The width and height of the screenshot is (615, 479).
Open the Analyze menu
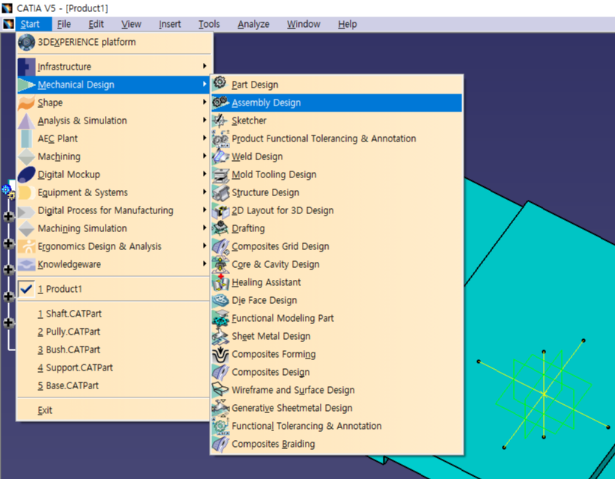(253, 24)
